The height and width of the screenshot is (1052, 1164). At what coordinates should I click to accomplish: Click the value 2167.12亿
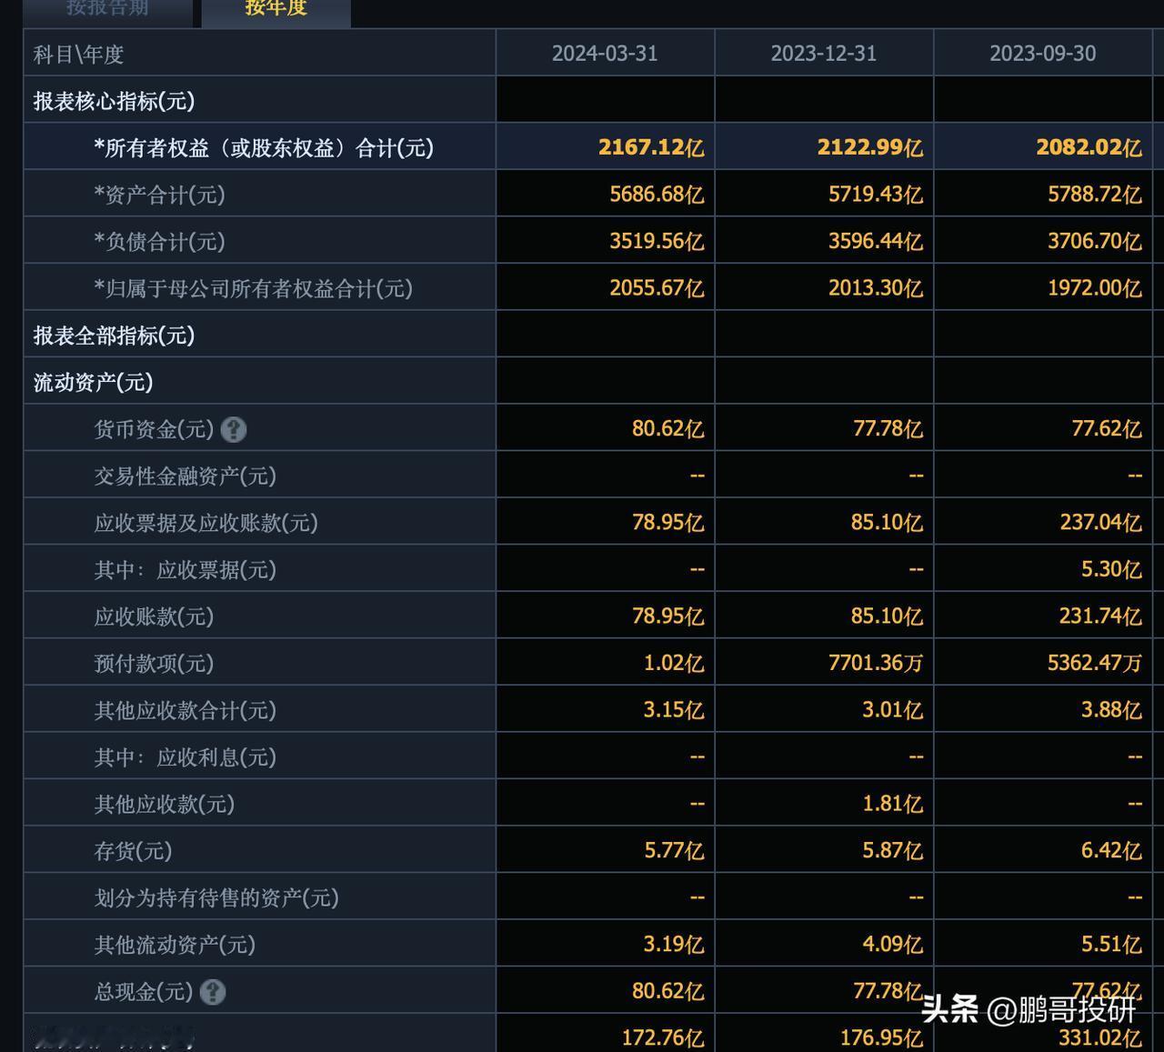(651, 147)
